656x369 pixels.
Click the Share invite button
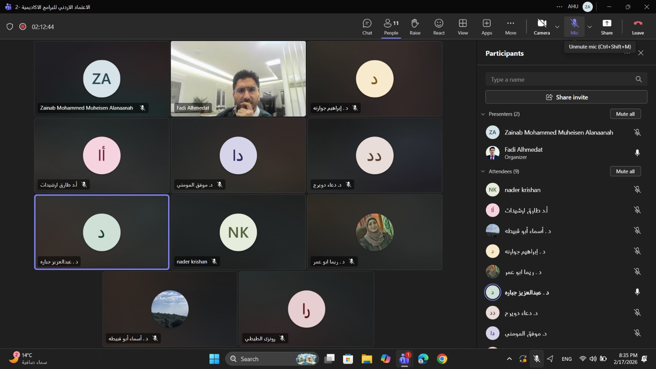pyautogui.click(x=566, y=97)
